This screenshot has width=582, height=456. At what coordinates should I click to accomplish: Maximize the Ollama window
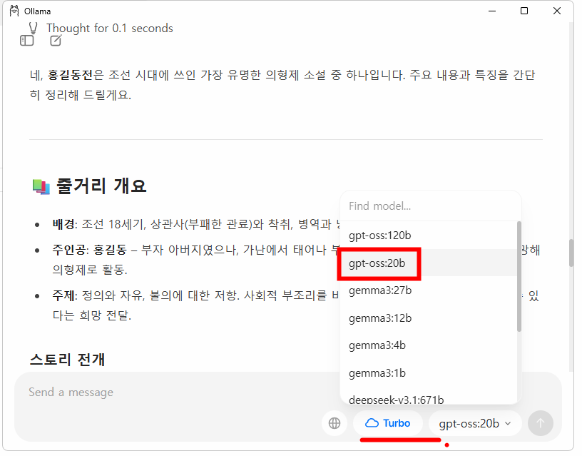tap(524, 11)
